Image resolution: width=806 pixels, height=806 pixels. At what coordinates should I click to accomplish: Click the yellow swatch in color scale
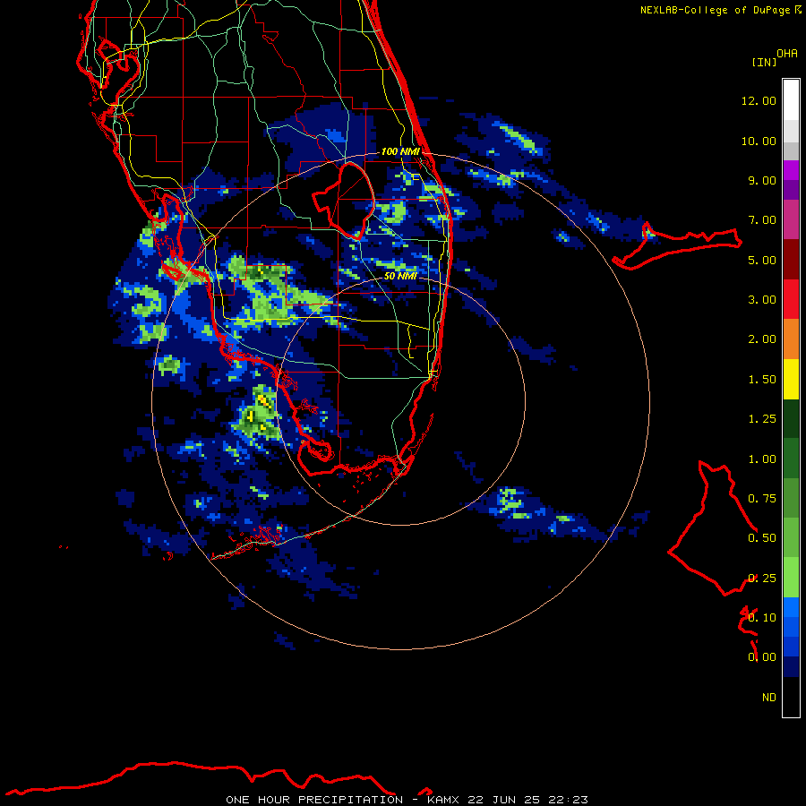click(x=791, y=380)
